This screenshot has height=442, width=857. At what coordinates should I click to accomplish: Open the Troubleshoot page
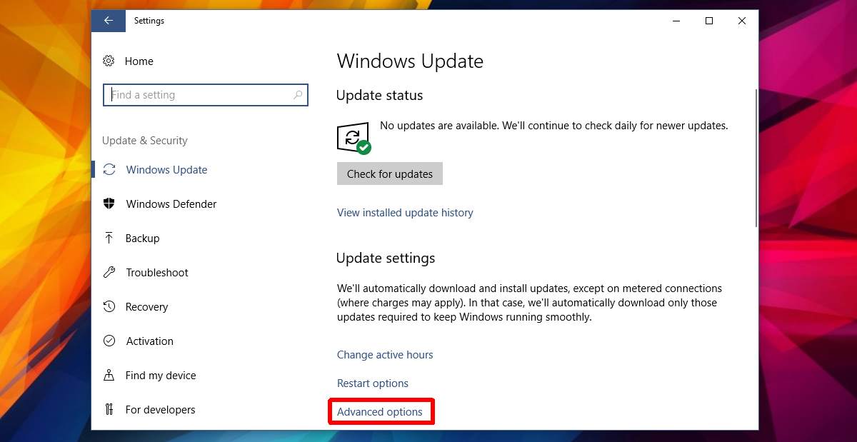157,273
